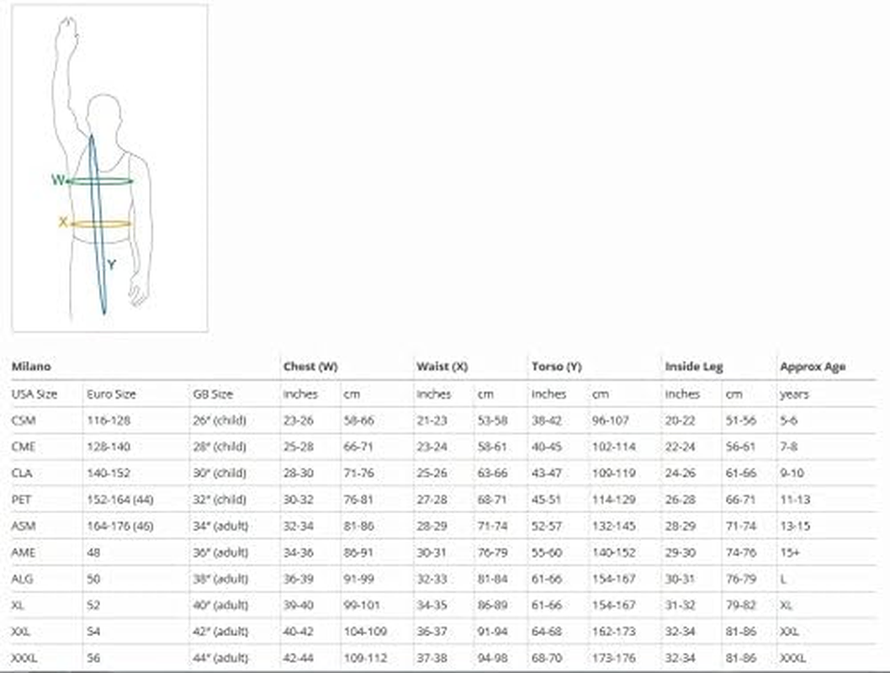
Task: Open the body measurement diagram image
Action: tap(109, 168)
